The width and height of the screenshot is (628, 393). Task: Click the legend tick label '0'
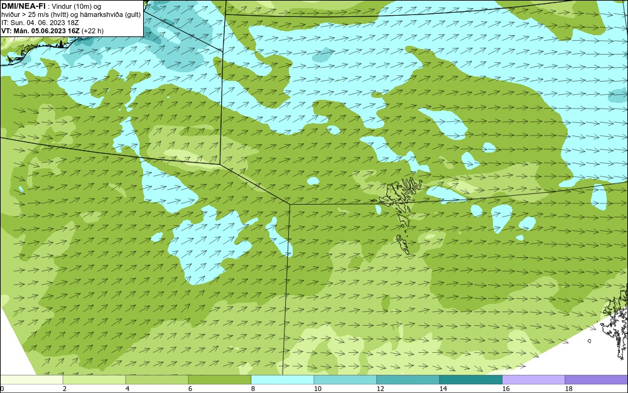click(2, 389)
